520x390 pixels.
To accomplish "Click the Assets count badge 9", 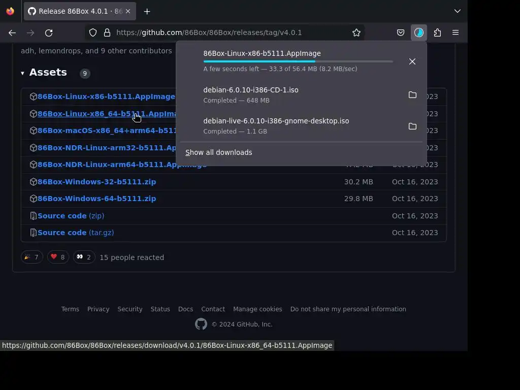I will tap(85, 73).
